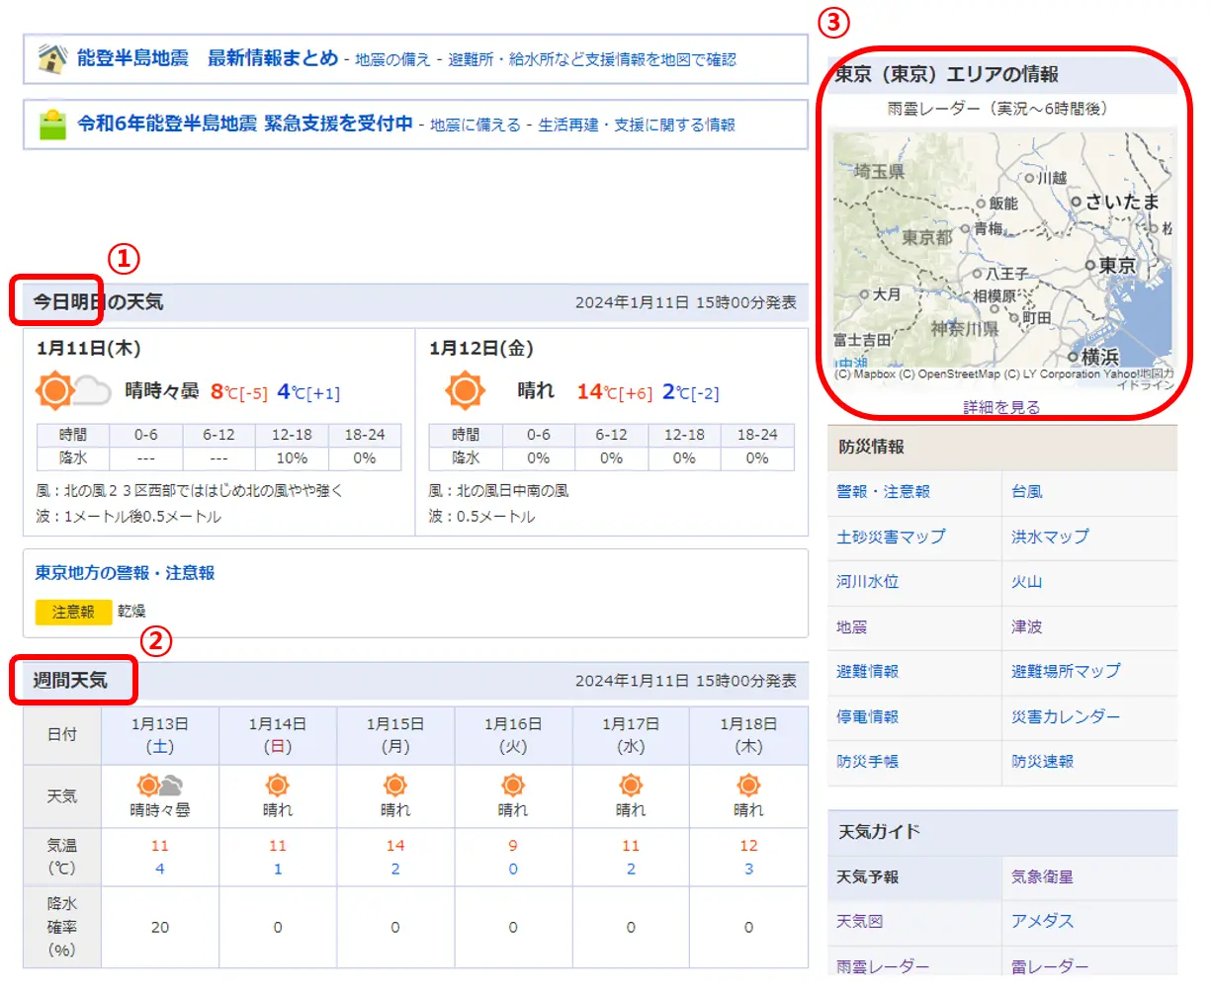Click the 1月11日(木) date heading
Image resolution: width=1211 pixels, height=995 pixels.
click(x=88, y=349)
